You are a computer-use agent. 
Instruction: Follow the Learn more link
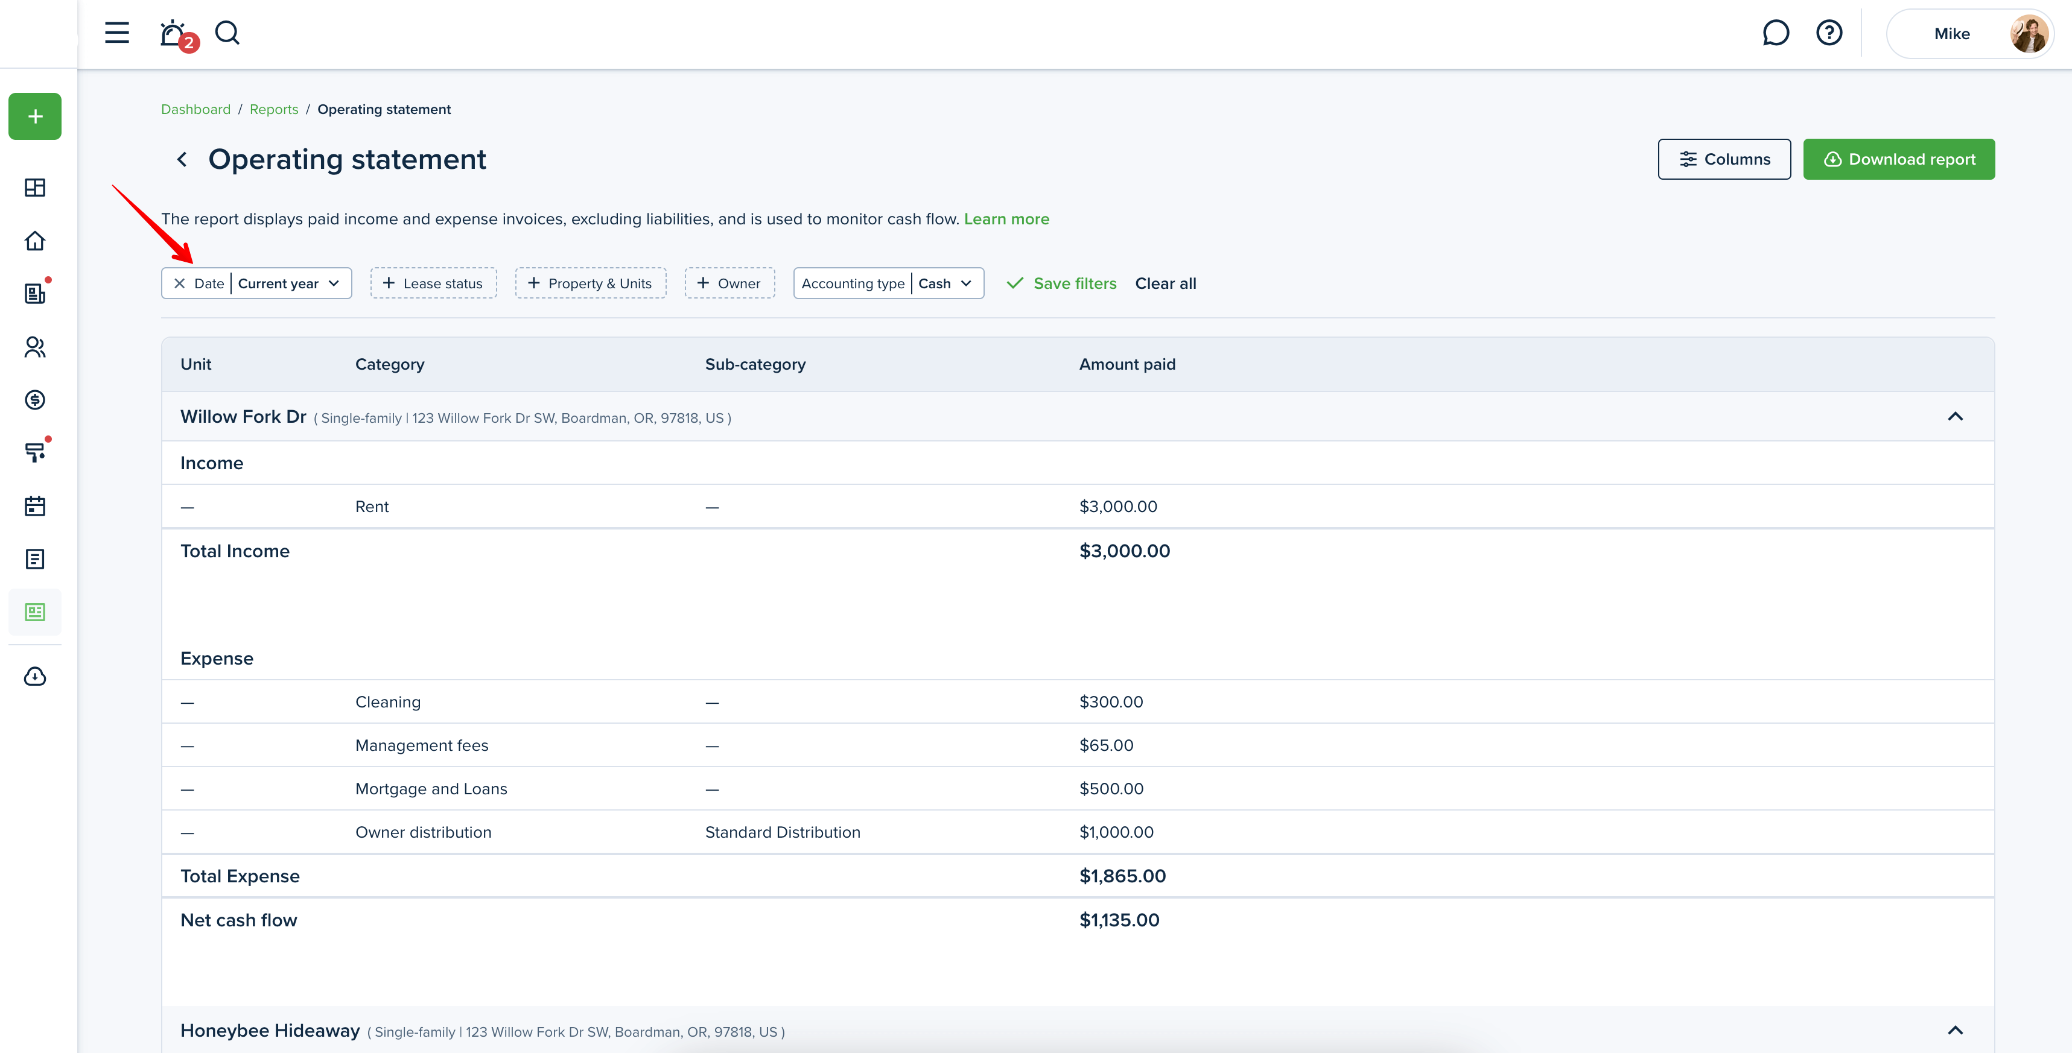[x=1006, y=219]
